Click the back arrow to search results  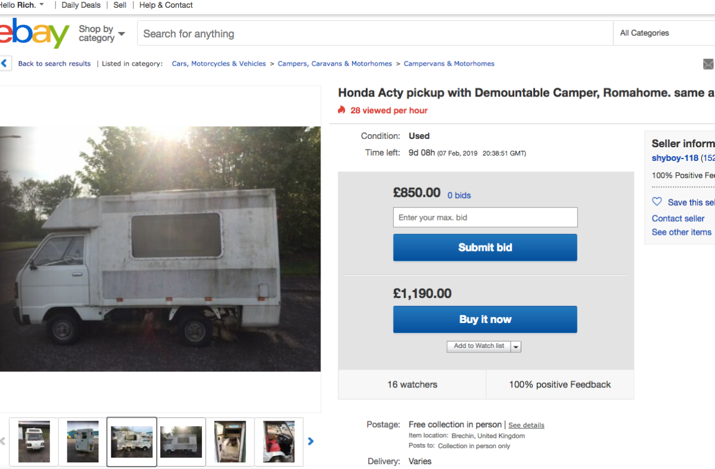[x=5, y=64]
